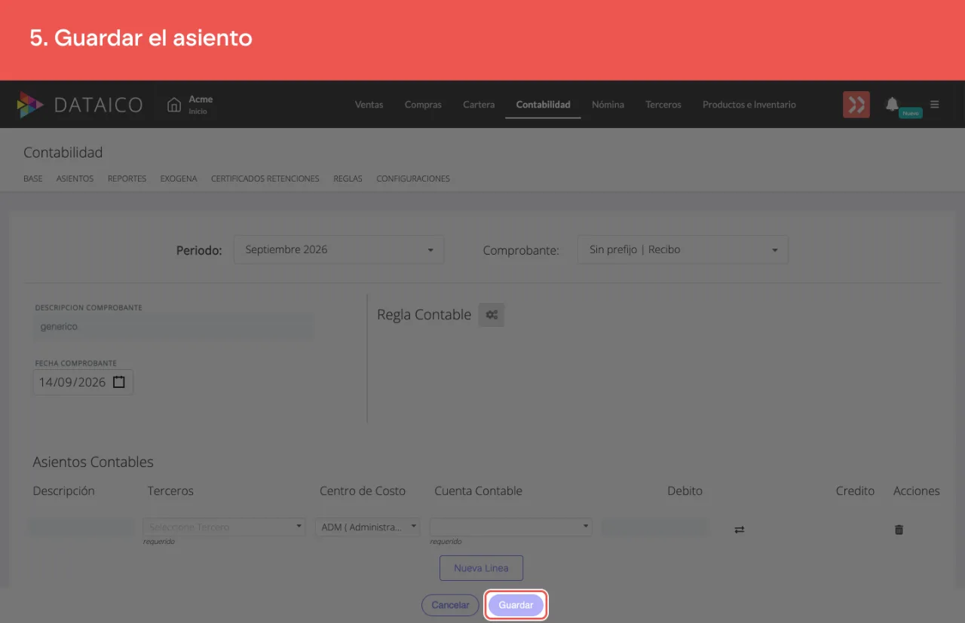
Task: Delete the accounting line with trash icon
Action: tap(899, 530)
